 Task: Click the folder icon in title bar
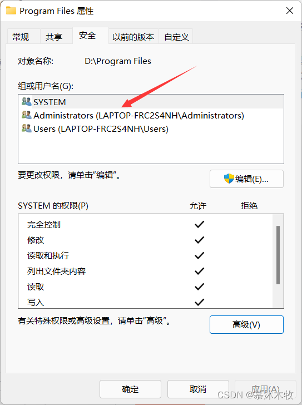(x=11, y=11)
